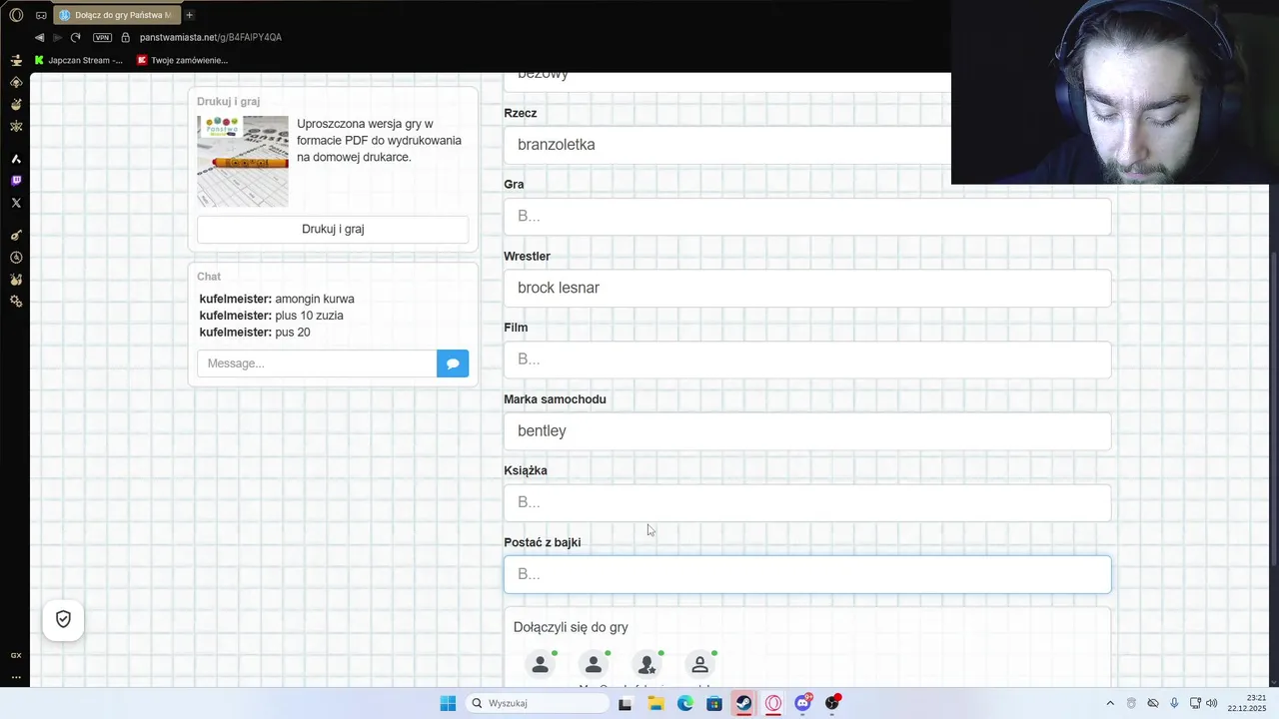Go back with the browser back arrow
This screenshot has width=1279, height=719.
39,37
